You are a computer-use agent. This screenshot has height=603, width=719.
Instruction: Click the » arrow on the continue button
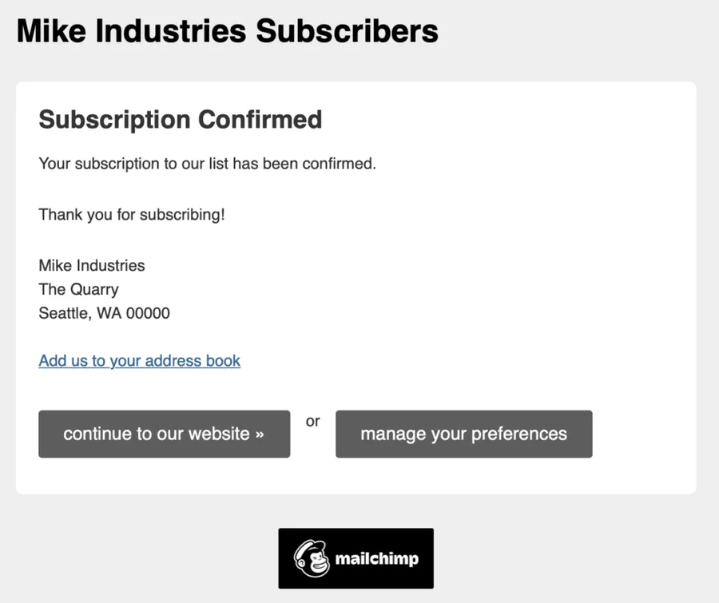click(x=260, y=434)
